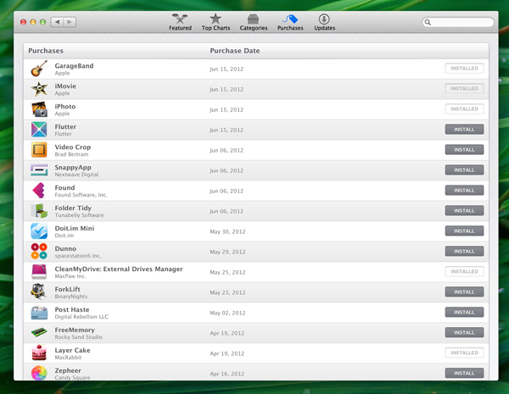Click developer name BinaryNights

(71, 297)
